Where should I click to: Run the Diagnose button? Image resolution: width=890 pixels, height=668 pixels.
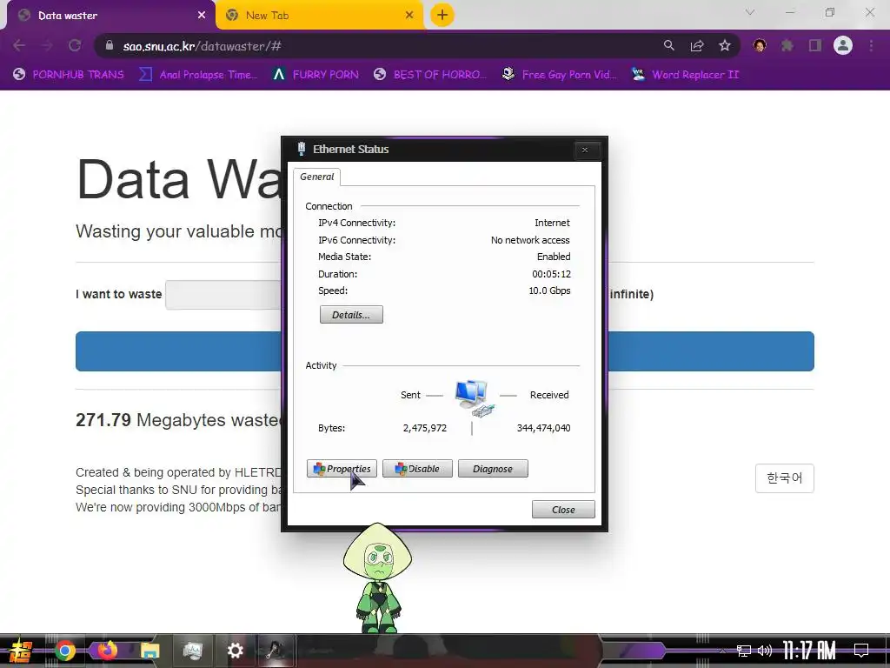[x=493, y=469]
